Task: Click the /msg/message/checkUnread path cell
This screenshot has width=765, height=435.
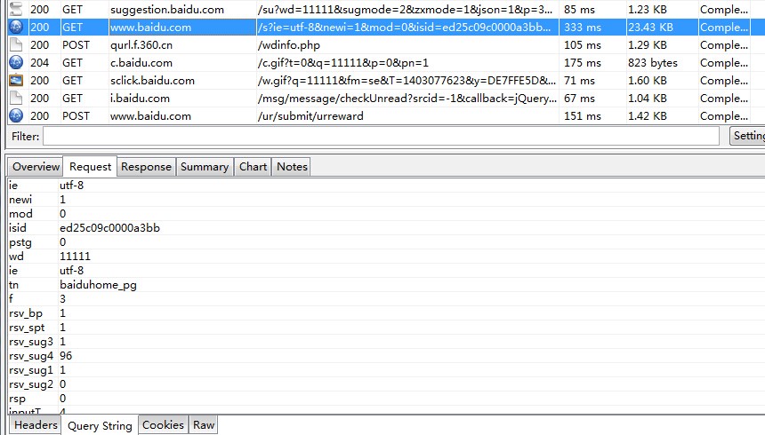Action: click(408, 98)
